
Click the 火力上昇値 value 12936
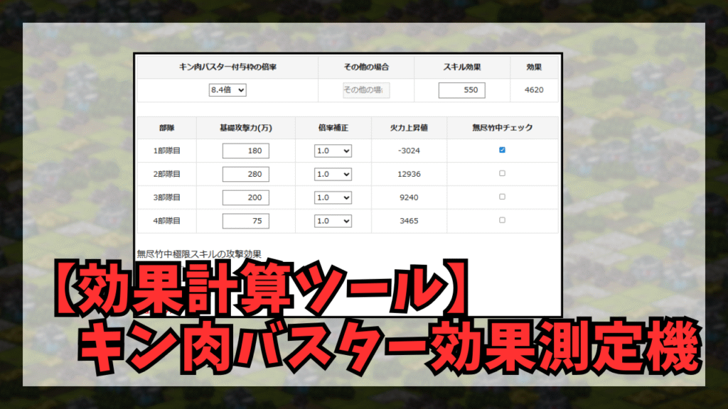(x=409, y=174)
